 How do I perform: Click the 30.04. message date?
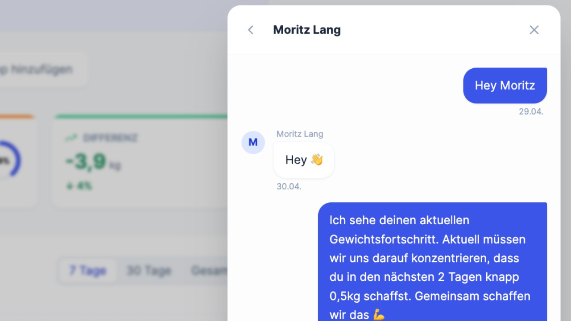289,186
